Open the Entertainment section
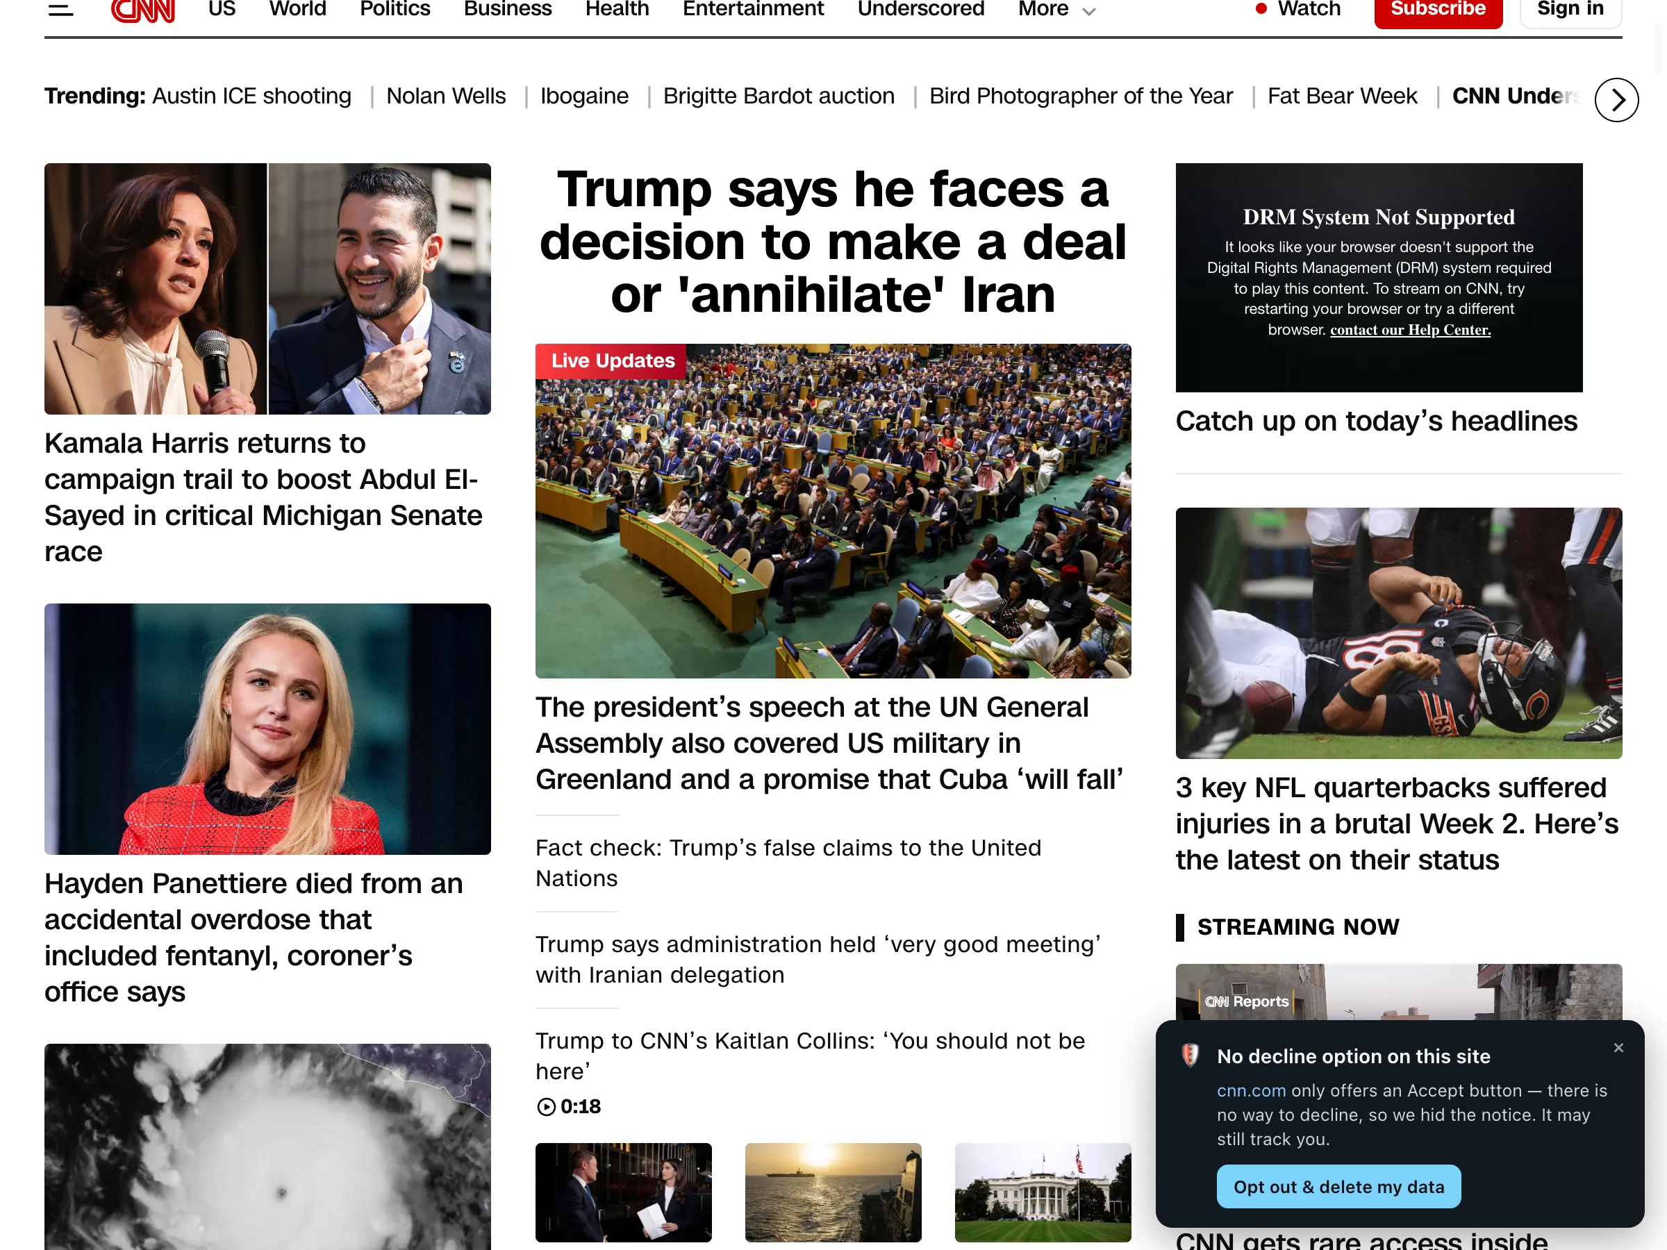Viewport: 1667px width, 1250px height. click(754, 9)
